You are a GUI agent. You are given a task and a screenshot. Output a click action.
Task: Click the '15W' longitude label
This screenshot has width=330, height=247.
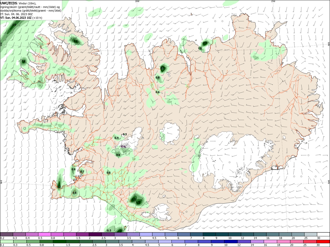(273, 1)
